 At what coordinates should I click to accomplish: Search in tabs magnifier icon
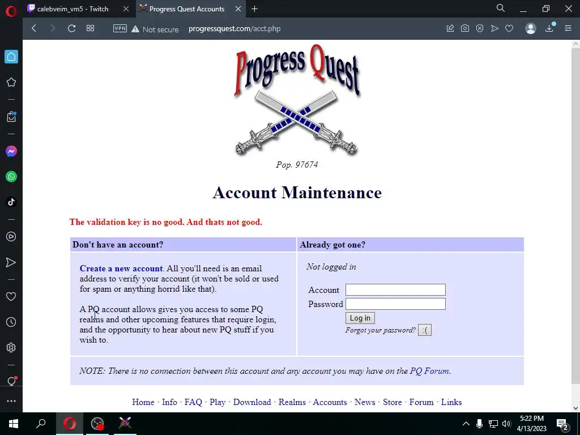(x=501, y=8)
